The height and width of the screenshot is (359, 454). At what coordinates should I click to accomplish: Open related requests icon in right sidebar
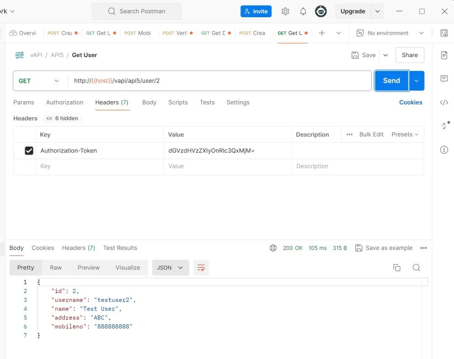point(445,125)
